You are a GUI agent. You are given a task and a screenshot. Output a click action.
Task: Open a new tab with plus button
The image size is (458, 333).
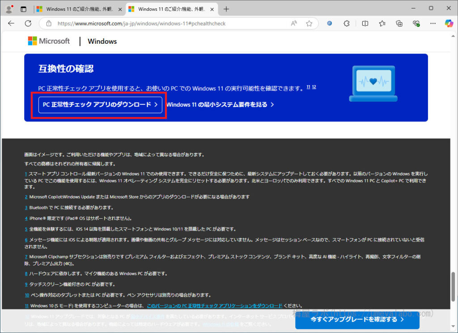(x=226, y=9)
